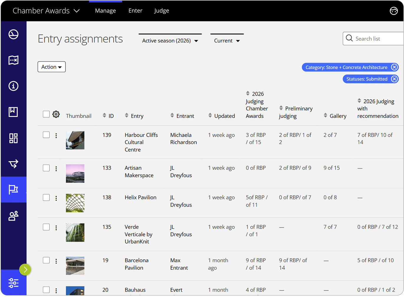
Task: Open row menu for Harbour Cliffs Cultural Centre
Action: pos(56,136)
